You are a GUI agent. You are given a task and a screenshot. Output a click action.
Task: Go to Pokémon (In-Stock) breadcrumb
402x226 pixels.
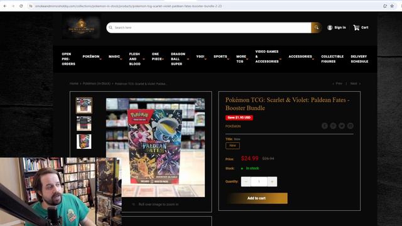pos(96,83)
